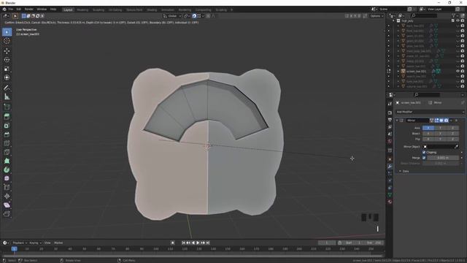
Task: Open the Keying dropdown in timeline
Action: [35, 243]
